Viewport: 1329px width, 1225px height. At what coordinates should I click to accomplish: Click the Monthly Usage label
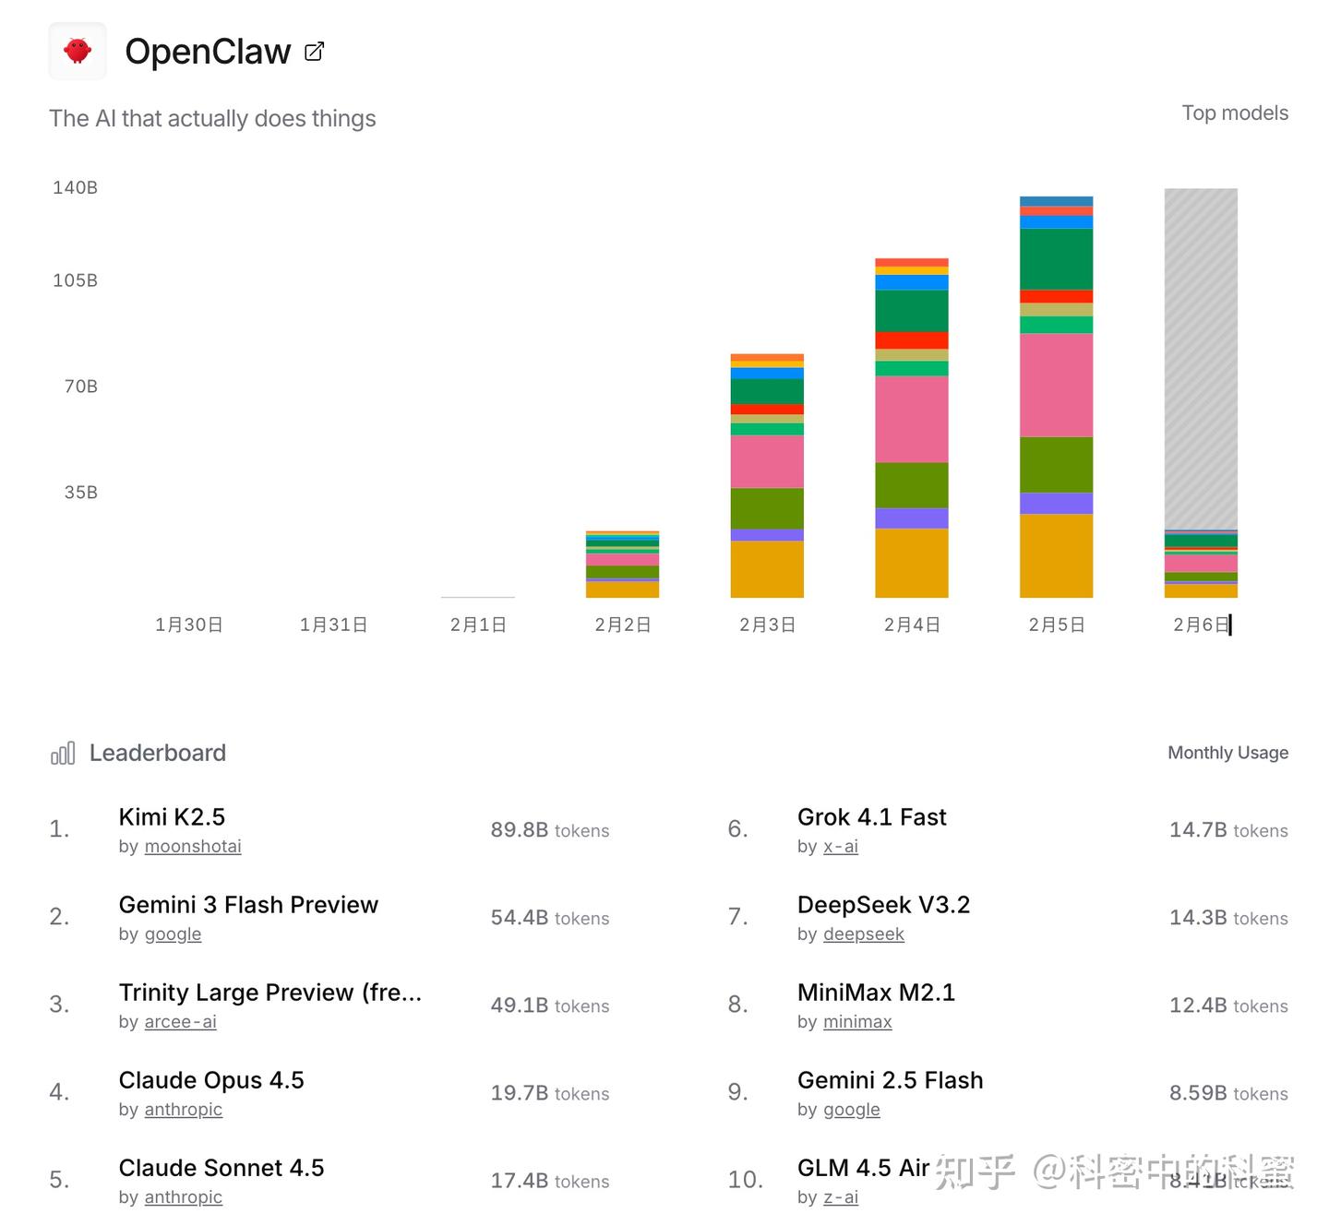pos(1227,753)
